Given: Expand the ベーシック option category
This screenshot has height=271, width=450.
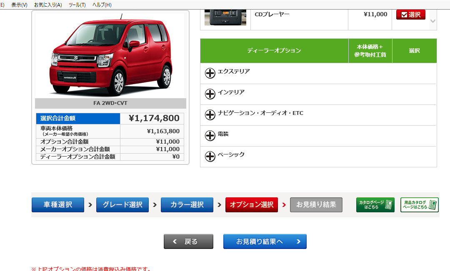Looking at the screenshot, I should pos(210,156).
